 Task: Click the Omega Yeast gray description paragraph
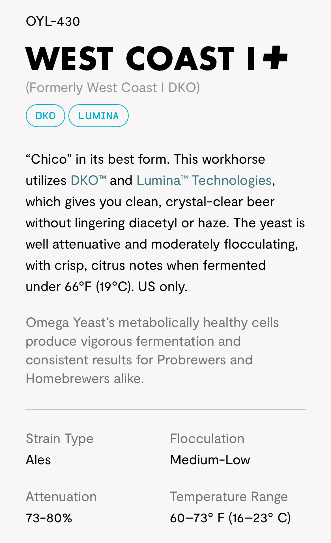coord(152,350)
